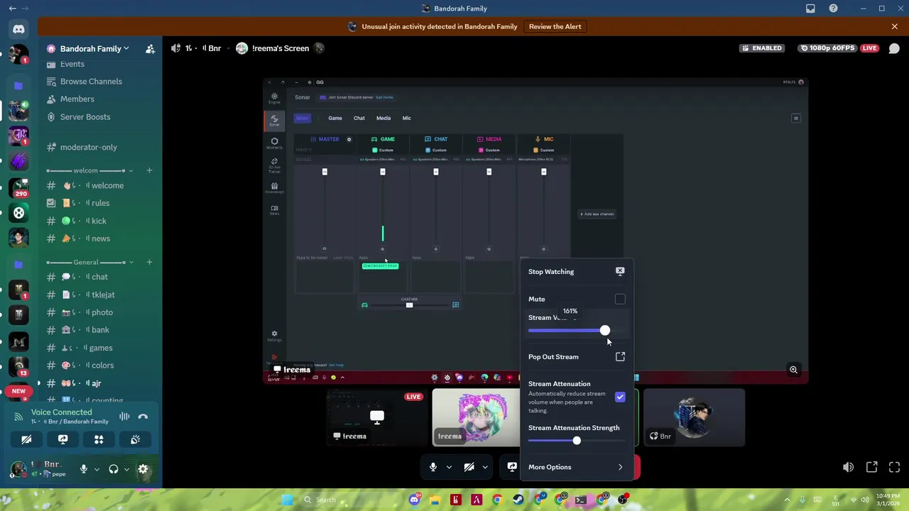This screenshot has width=909, height=511.
Task: Enter fullscreen mode for the stream
Action: point(894,467)
